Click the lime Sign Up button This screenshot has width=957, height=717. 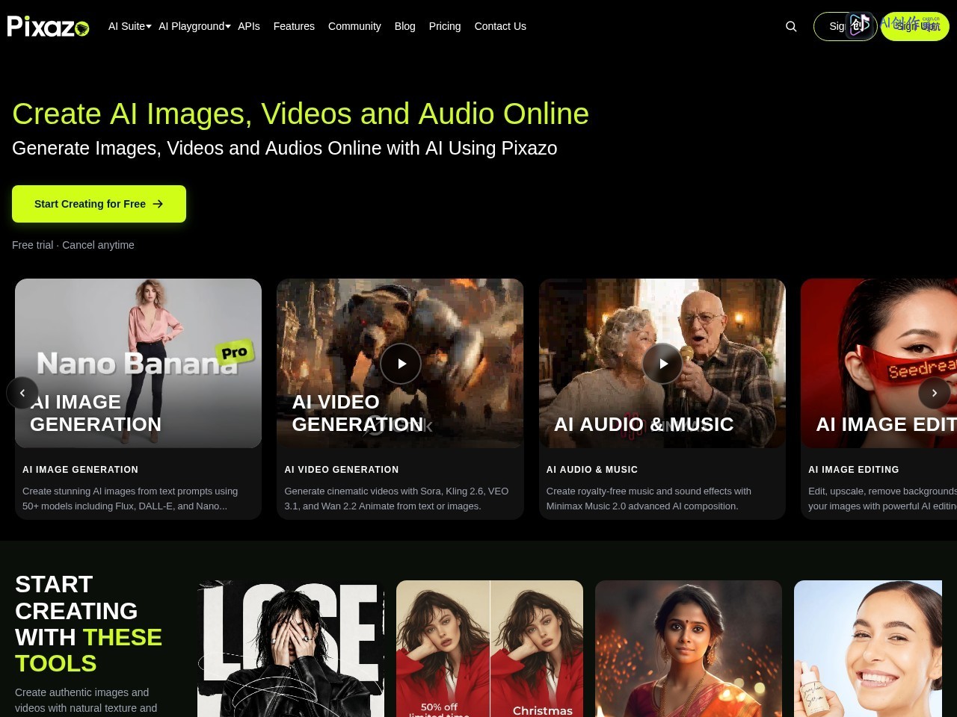(x=915, y=26)
